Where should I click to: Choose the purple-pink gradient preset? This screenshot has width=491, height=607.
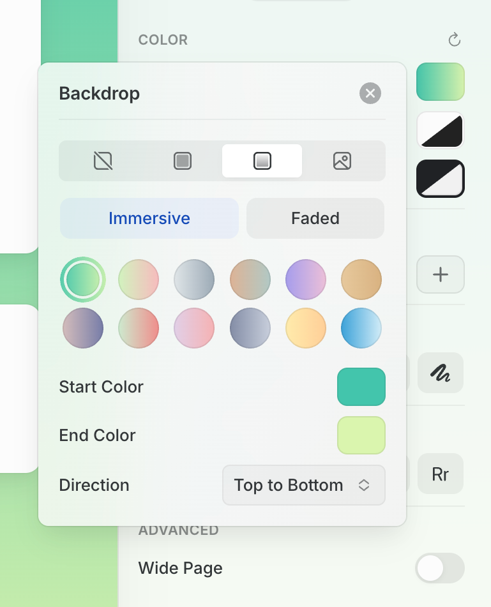point(306,280)
